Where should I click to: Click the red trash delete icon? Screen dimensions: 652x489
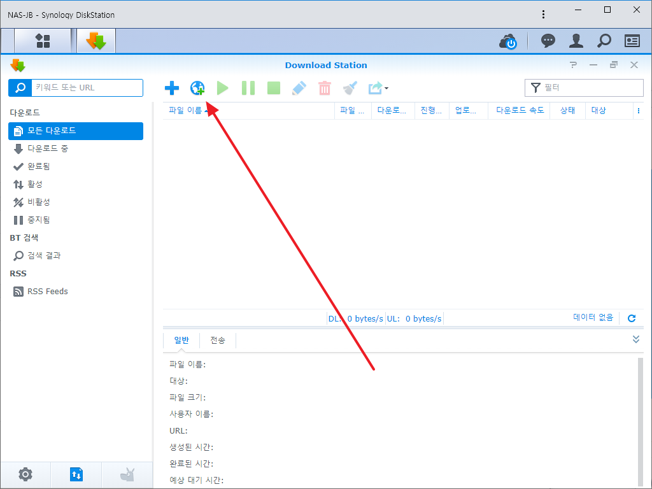[324, 88]
